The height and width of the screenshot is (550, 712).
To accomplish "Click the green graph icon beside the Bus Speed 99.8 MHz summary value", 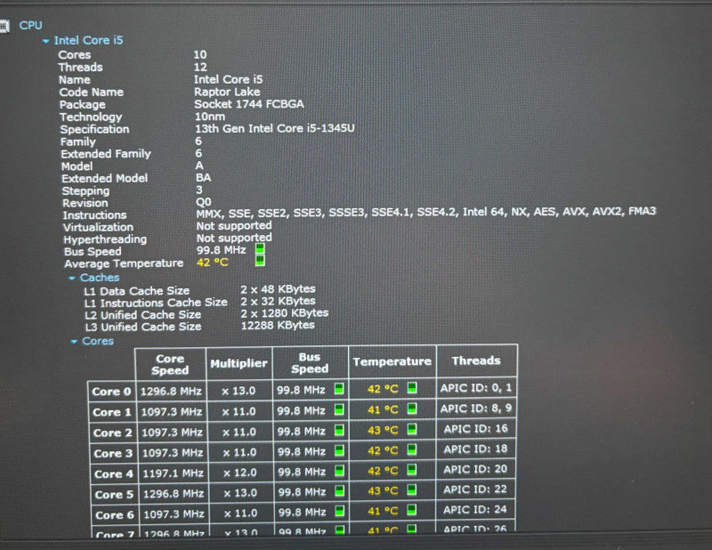I will tap(260, 249).
